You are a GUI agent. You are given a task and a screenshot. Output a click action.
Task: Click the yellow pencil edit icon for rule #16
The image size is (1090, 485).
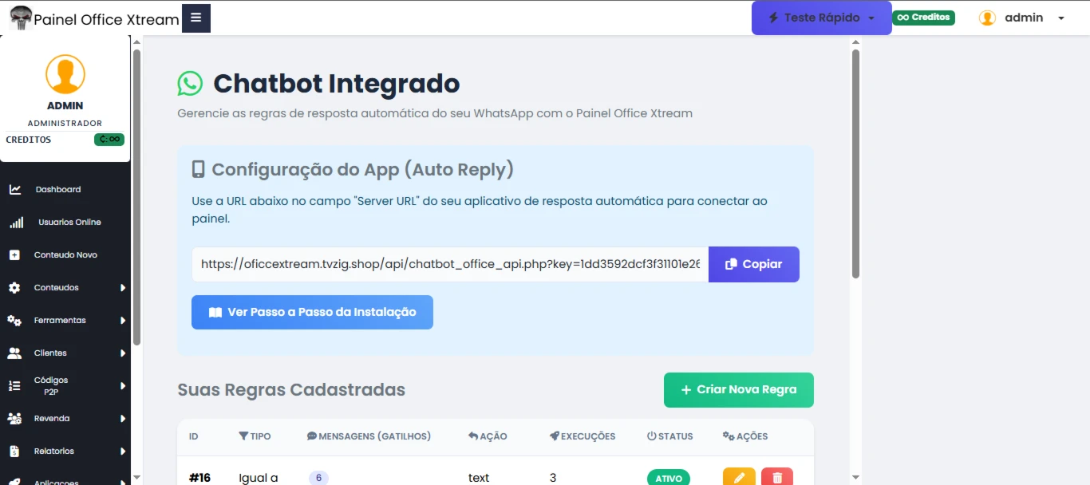739,477
